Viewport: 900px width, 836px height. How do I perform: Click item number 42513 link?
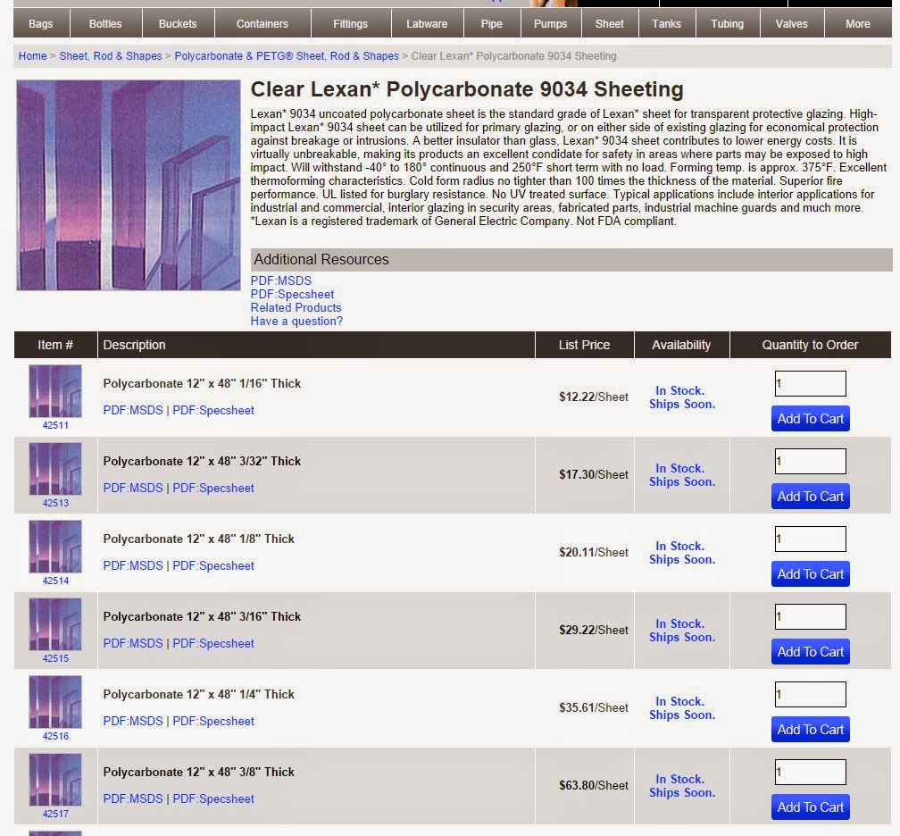pos(55,503)
